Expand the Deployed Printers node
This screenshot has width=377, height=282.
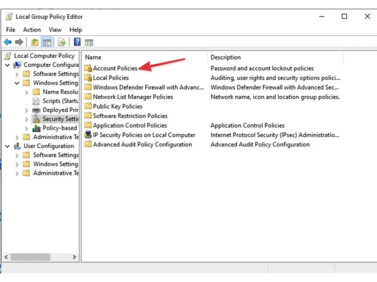(26, 110)
